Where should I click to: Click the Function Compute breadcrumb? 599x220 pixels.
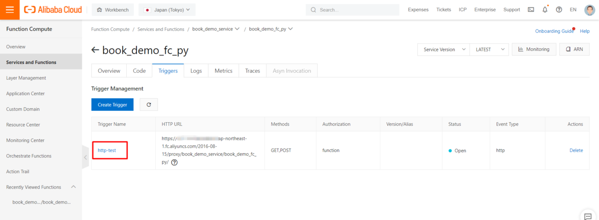pos(110,29)
